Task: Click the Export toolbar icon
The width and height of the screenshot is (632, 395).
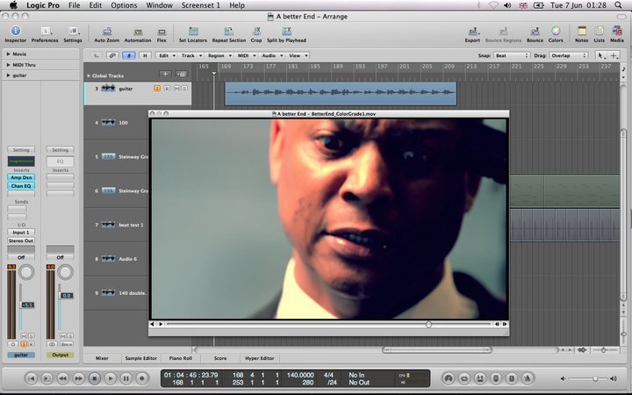Action: pos(472,34)
